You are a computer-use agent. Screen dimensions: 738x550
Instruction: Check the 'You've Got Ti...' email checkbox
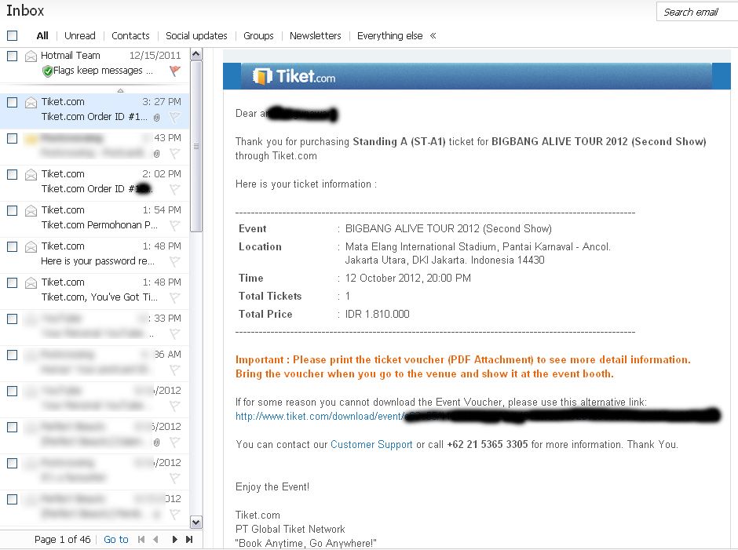pos(13,282)
